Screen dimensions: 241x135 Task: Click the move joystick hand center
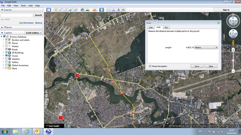point(233,34)
